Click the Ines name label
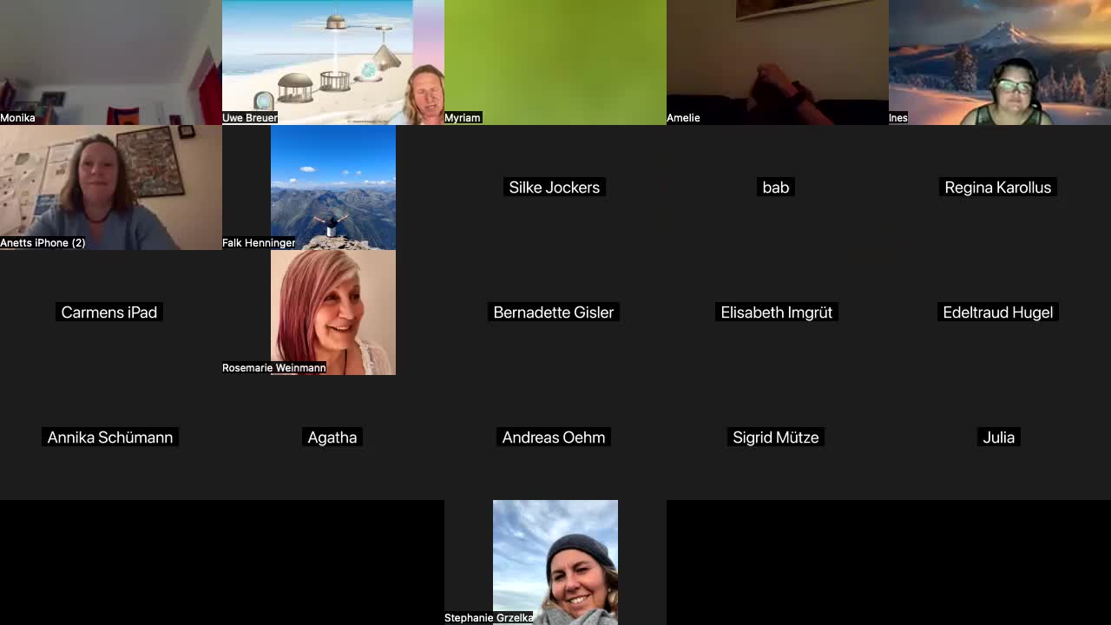The height and width of the screenshot is (625, 1111). (x=898, y=118)
